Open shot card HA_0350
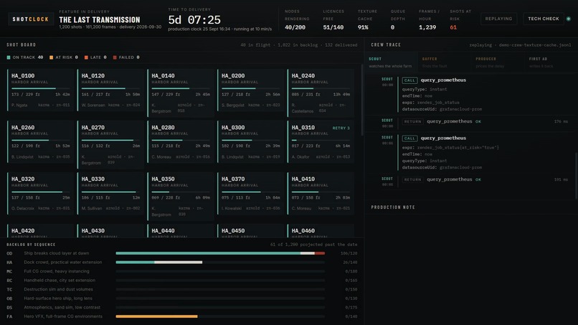The width and height of the screenshot is (578, 325). click(181, 197)
